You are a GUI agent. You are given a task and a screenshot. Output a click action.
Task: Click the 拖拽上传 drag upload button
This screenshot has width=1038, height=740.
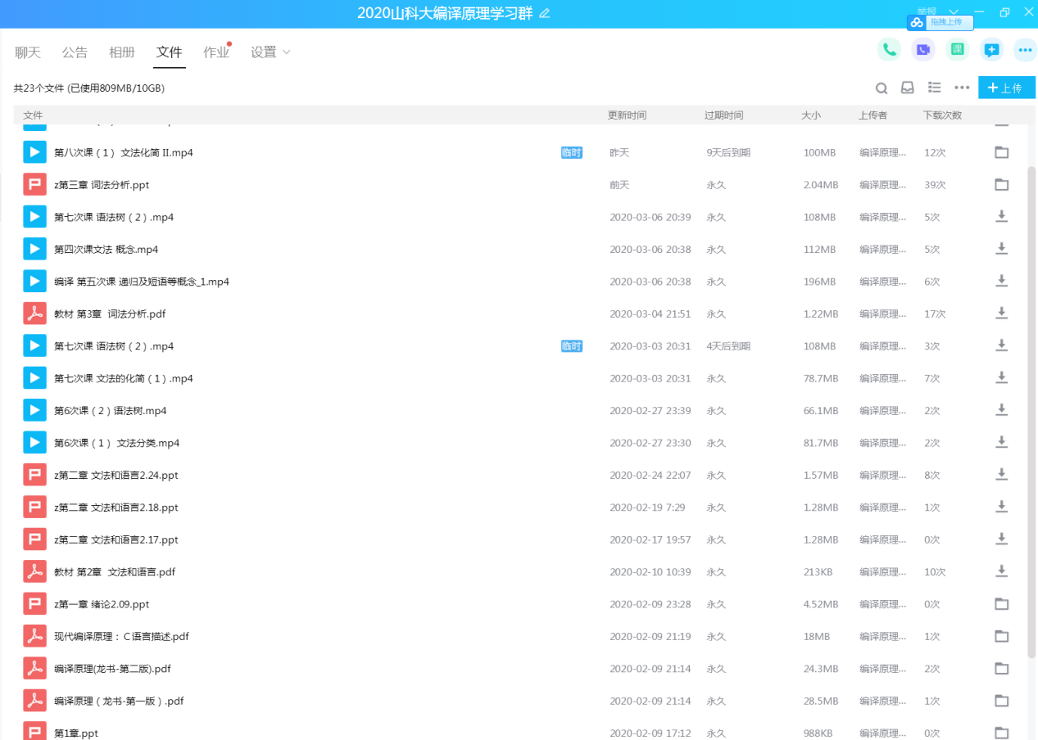941,22
